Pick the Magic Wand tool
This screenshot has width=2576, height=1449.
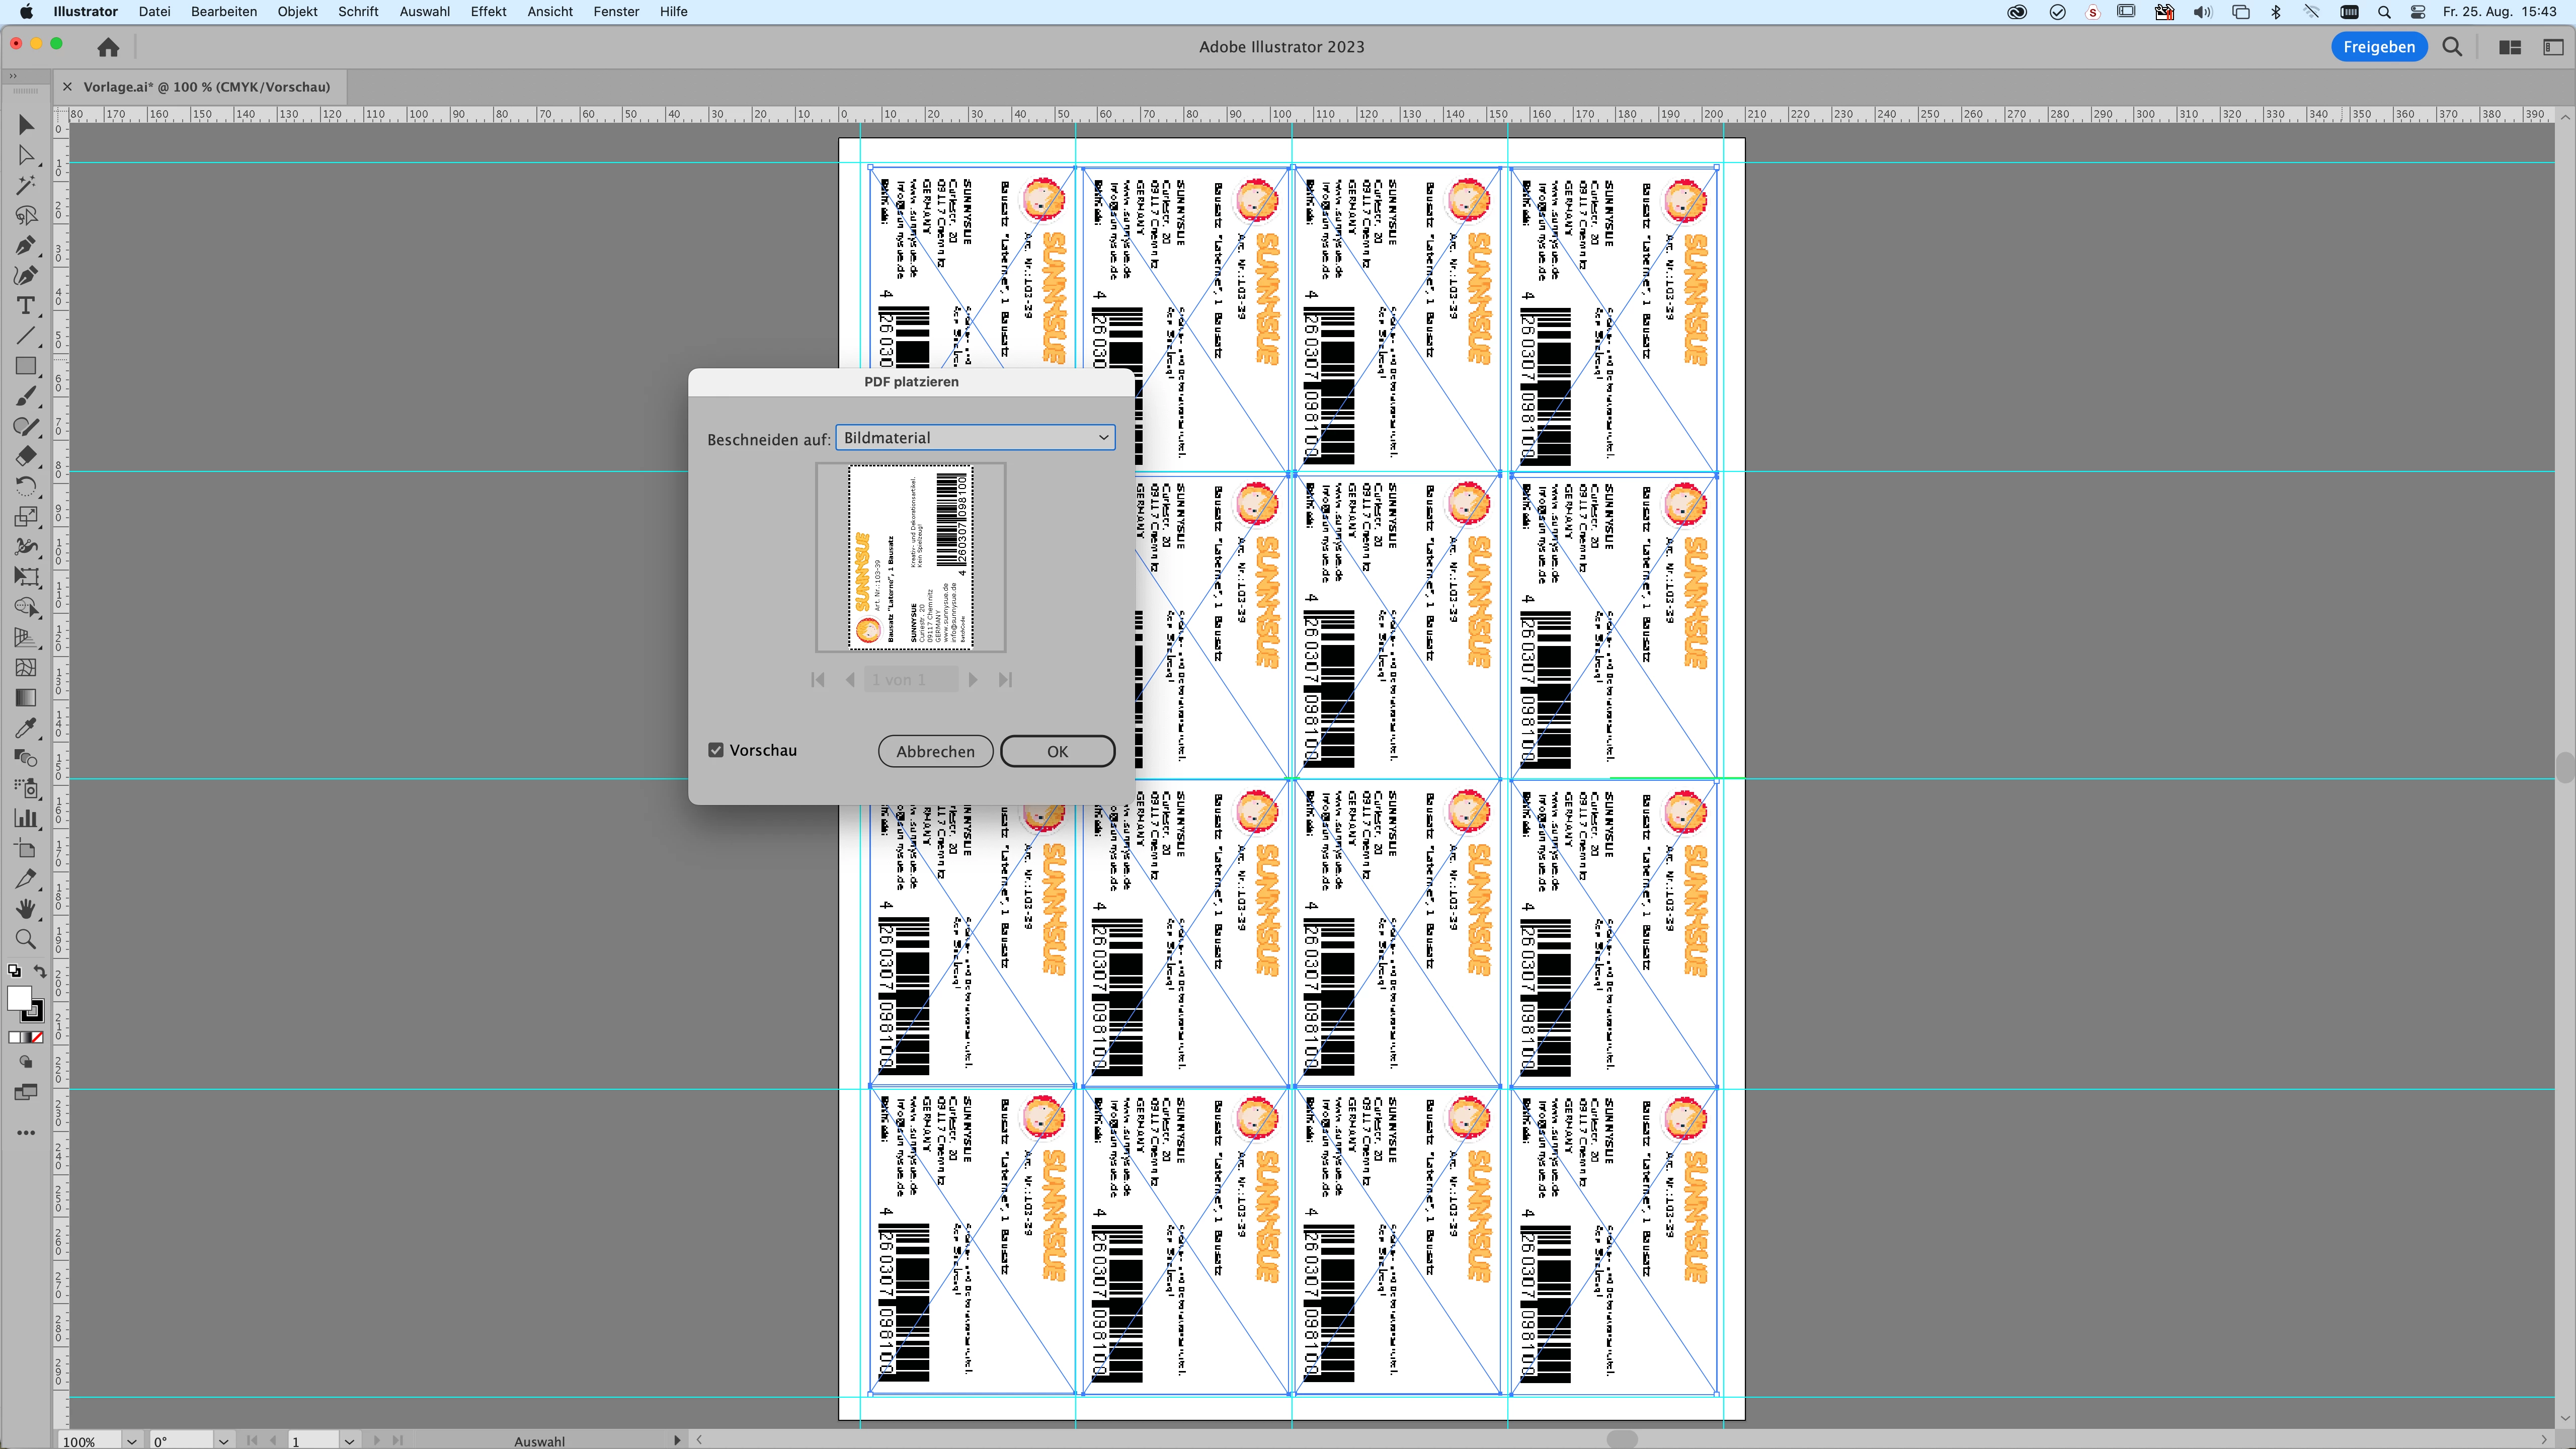[25, 185]
